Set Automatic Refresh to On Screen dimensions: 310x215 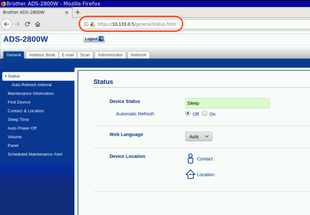(x=205, y=113)
